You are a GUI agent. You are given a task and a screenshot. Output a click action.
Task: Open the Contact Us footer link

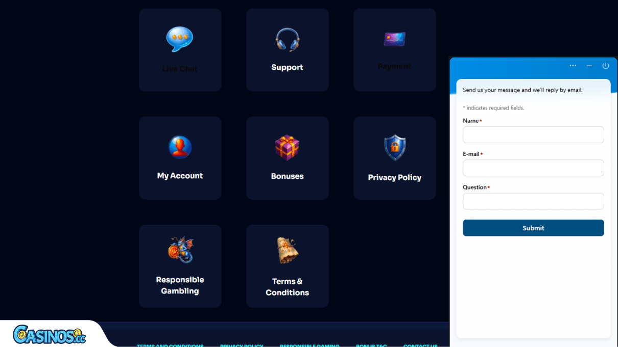coord(420,345)
